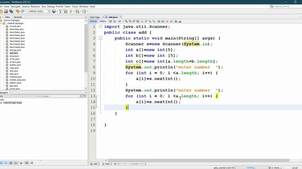
Task: Select nested_loop.java in the project tree
Action: [17, 80]
